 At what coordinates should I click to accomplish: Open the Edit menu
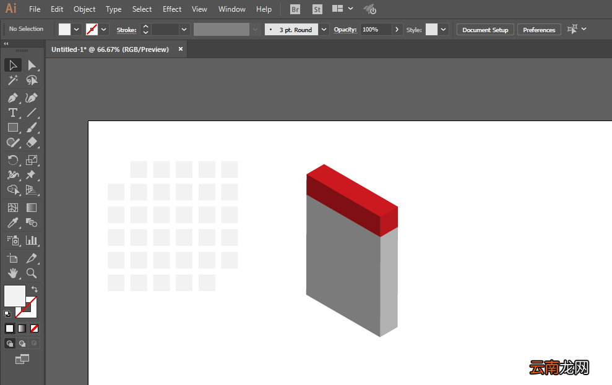(x=57, y=9)
